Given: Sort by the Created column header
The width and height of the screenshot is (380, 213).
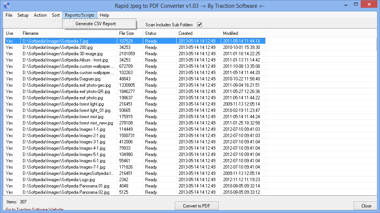Looking at the screenshot, I should [x=199, y=33].
